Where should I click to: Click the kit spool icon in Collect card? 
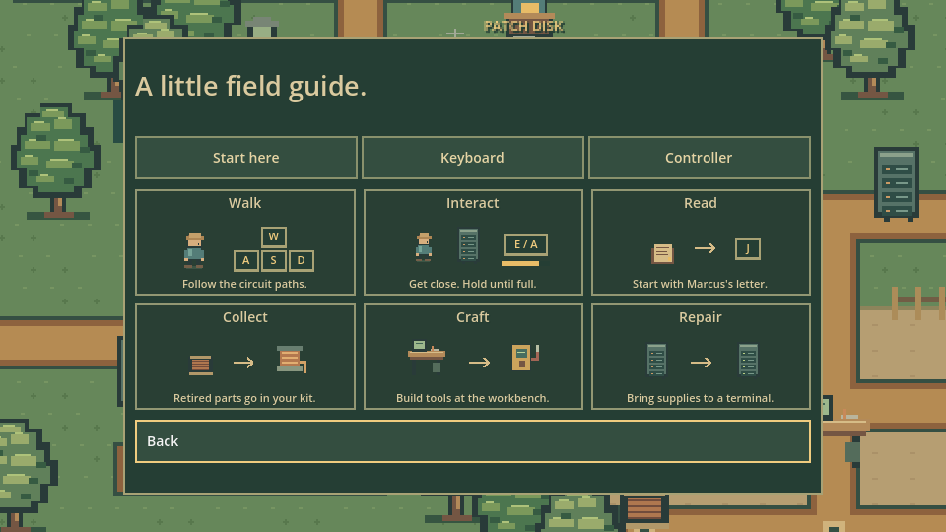coord(292,359)
